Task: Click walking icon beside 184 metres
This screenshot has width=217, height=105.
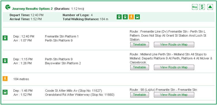Action: point(5,79)
